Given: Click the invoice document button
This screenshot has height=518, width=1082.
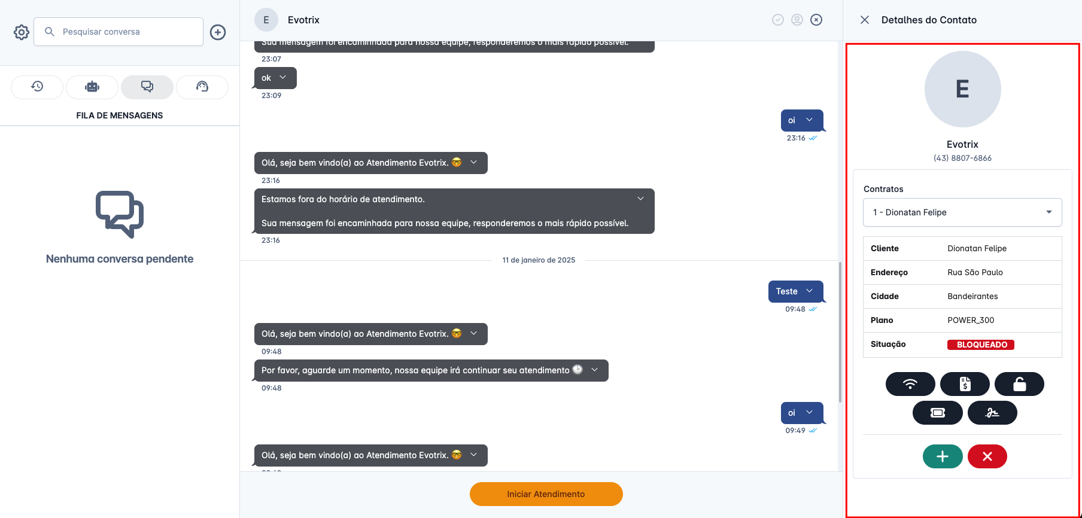Looking at the screenshot, I should click(965, 384).
